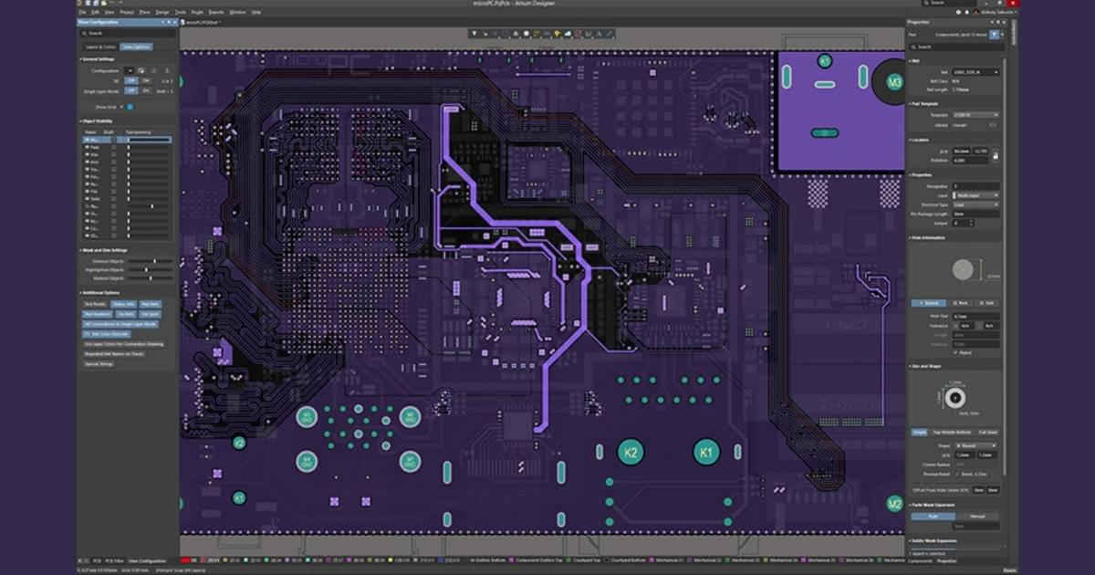Click Repeated Net Names on Tracks button
The width and height of the screenshot is (1095, 575).
coord(114,354)
